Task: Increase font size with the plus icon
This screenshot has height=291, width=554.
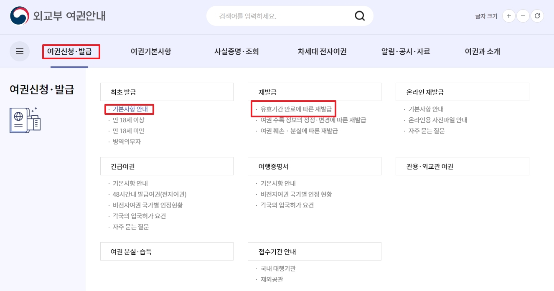Action: pos(508,16)
